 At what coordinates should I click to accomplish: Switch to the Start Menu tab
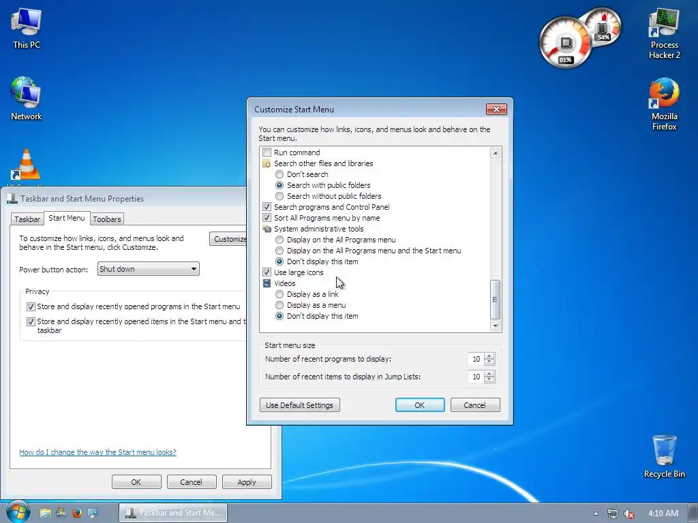67,218
